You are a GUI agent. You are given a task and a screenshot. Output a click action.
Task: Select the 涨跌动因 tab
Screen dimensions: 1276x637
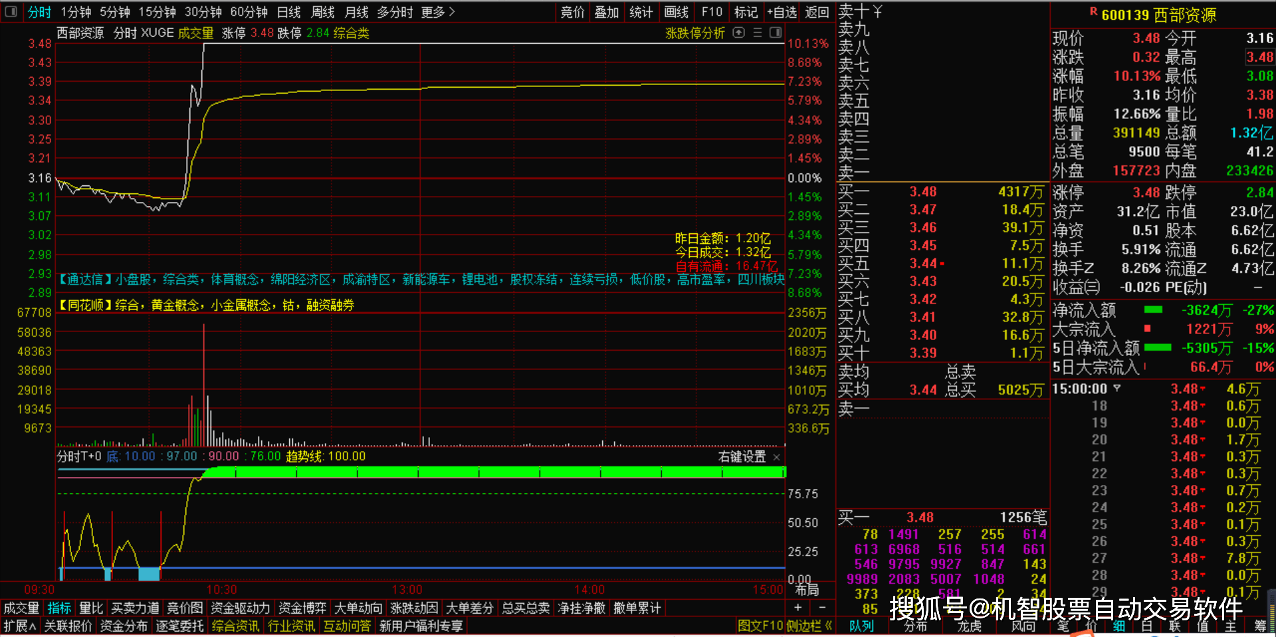(414, 608)
